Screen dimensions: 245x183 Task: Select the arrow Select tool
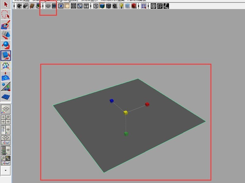point(6,5)
